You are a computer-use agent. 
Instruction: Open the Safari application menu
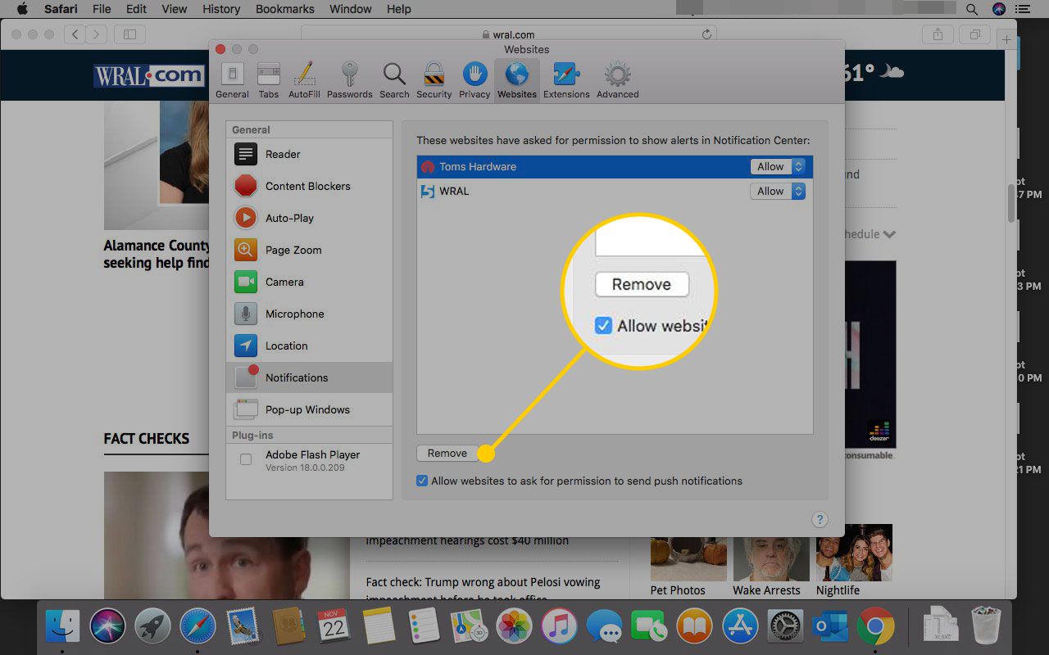pos(61,9)
